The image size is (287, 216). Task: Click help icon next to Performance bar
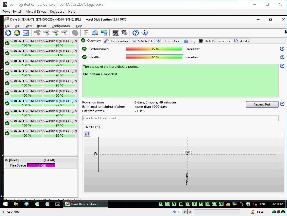point(282,49)
